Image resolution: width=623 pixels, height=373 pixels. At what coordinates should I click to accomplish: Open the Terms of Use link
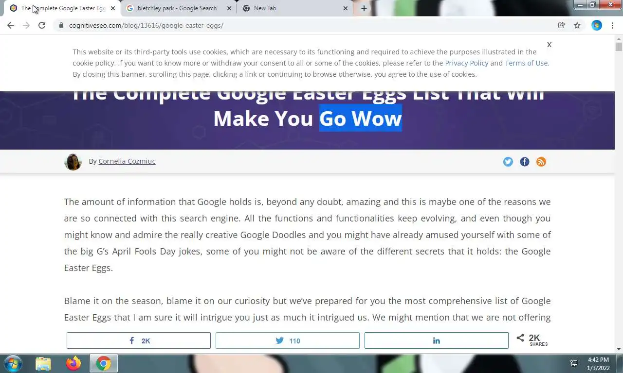pos(526,63)
